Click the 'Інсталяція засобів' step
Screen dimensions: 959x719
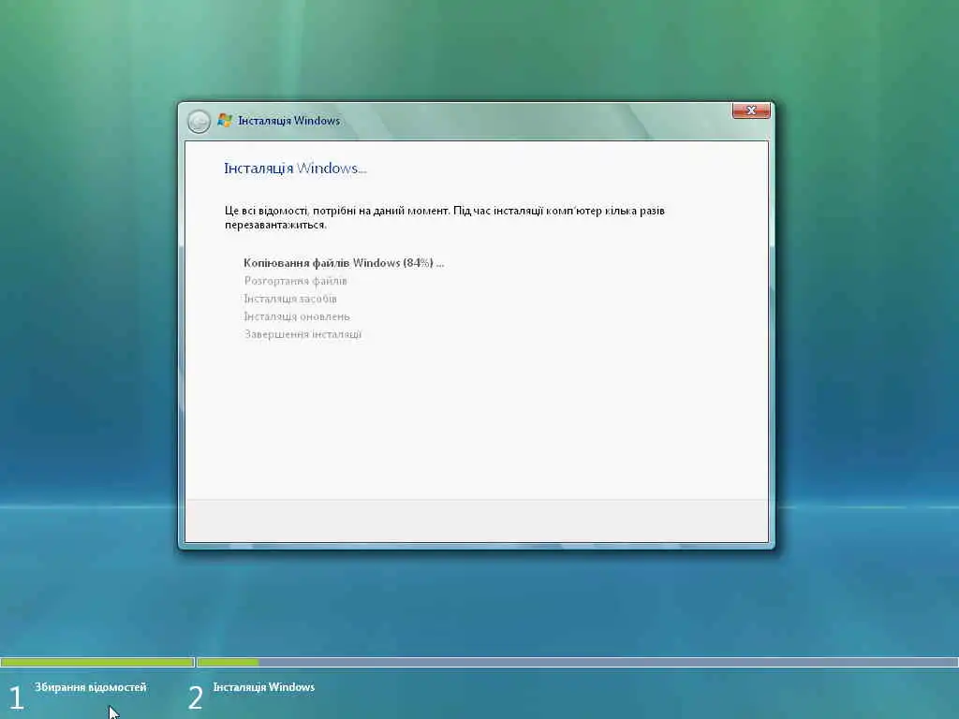click(290, 299)
